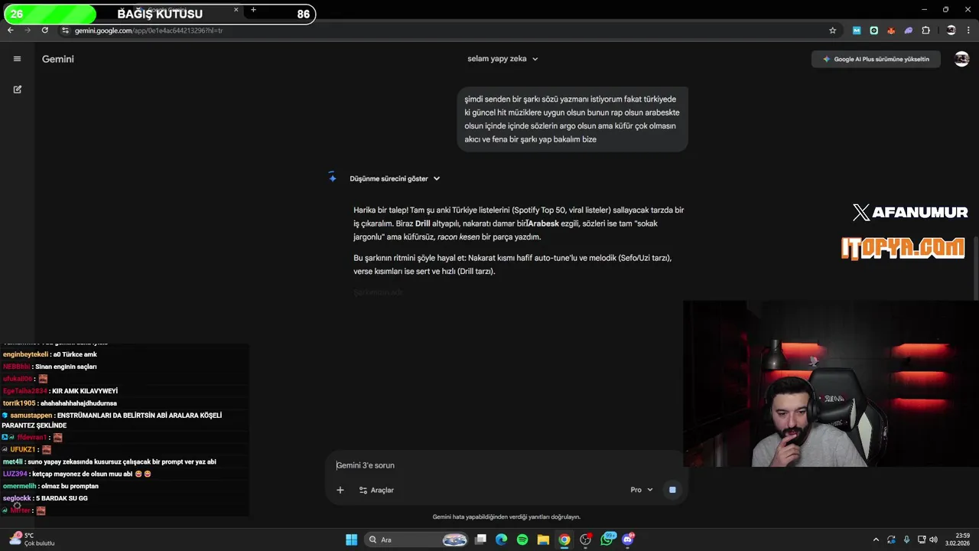Click the taskbar 'Ara' search box
Viewport: 979px width, 551px height.
pyautogui.click(x=416, y=540)
